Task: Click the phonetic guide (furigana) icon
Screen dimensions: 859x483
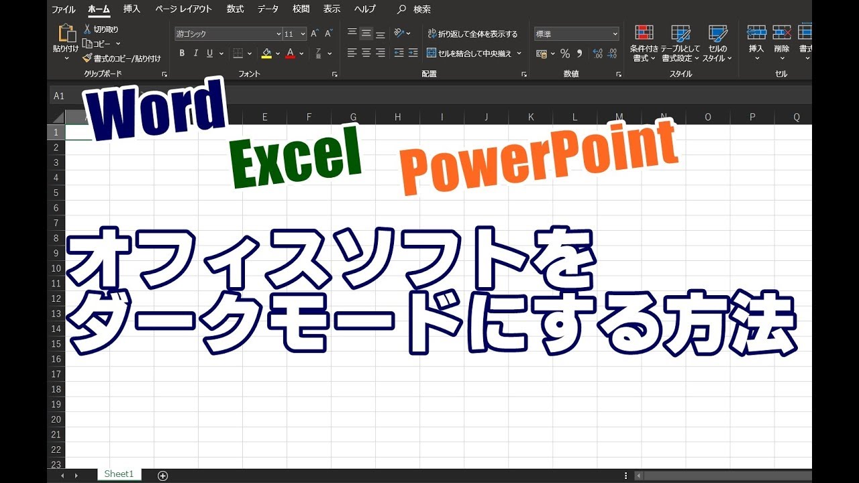Action: point(319,54)
